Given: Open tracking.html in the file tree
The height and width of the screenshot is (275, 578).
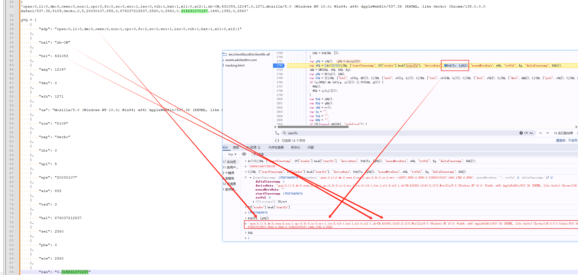Looking at the screenshot, I should tap(235, 65).
